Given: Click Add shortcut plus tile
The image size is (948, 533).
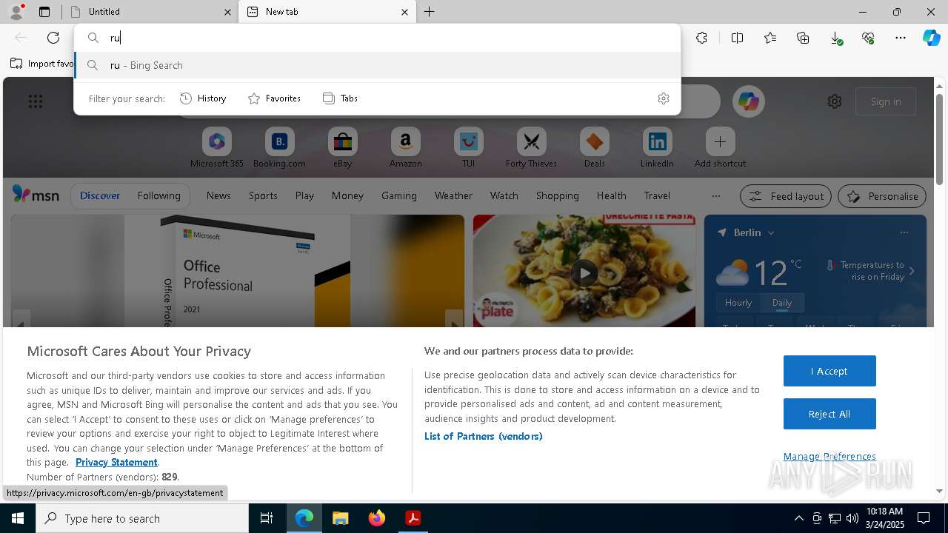Looking at the screenshot, I should (720, 147).
